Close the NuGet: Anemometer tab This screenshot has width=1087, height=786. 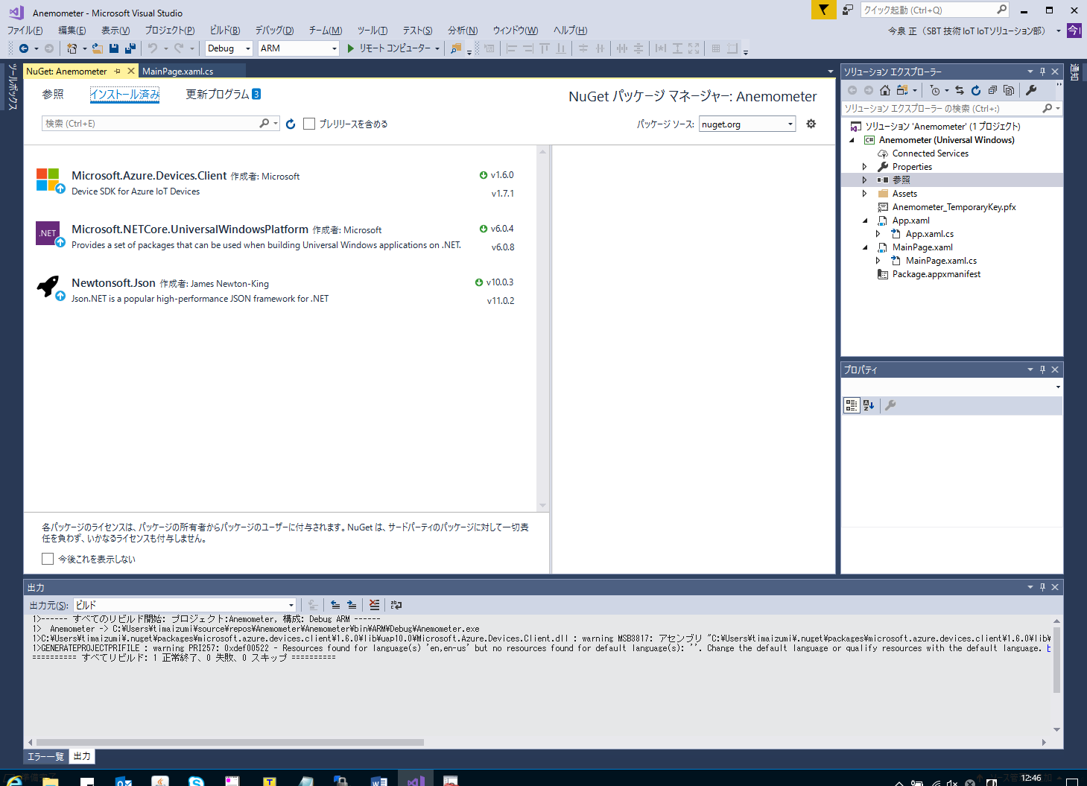(131, 71)
